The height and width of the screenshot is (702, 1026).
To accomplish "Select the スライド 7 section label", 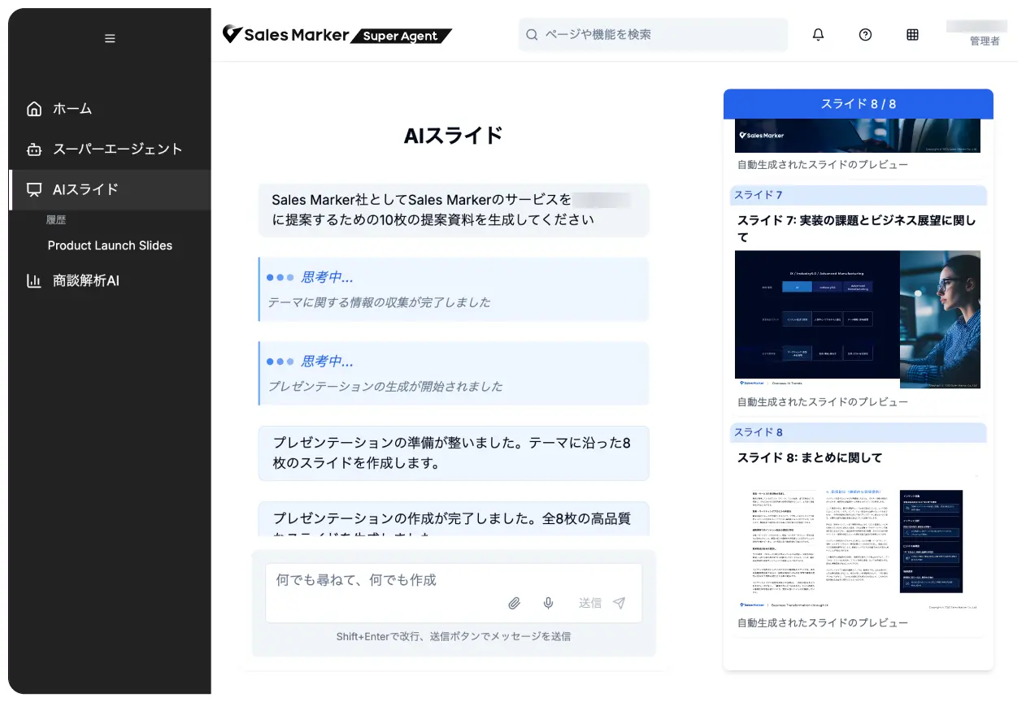I will coord(859,195).
